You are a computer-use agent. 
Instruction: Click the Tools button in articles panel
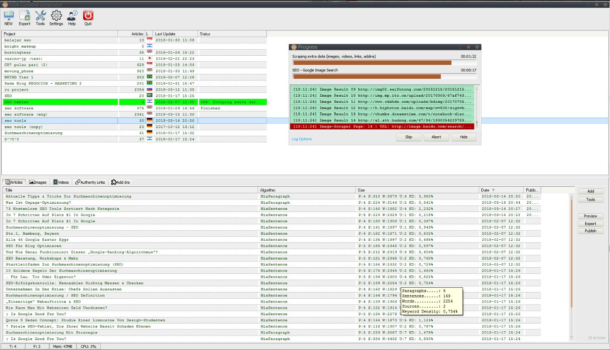coord(590,199)
